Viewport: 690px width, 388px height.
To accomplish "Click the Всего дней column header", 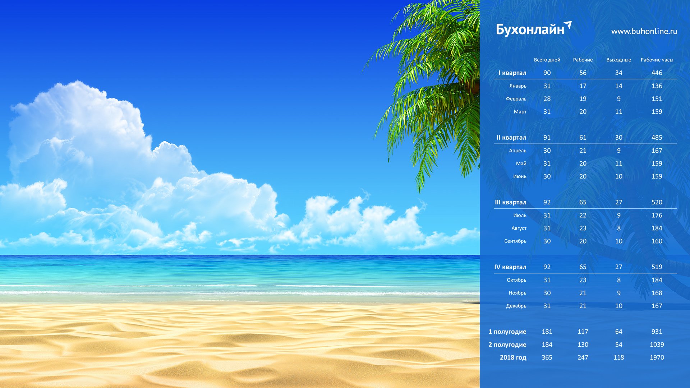I will click(x=547, y=60).
